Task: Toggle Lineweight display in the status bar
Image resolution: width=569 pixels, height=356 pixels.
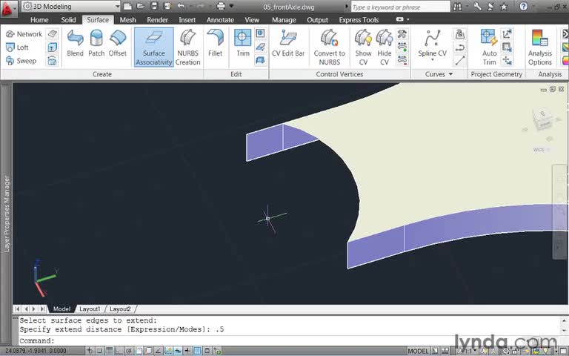Action: click(187, 351)
